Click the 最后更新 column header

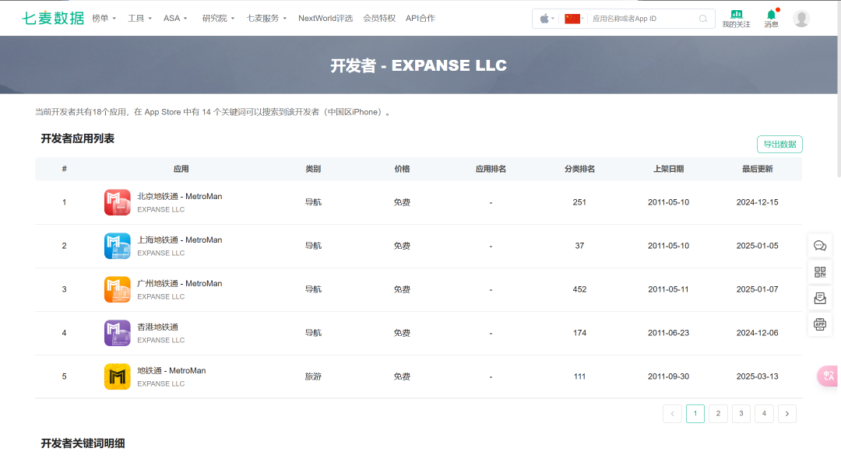[758, 169]
